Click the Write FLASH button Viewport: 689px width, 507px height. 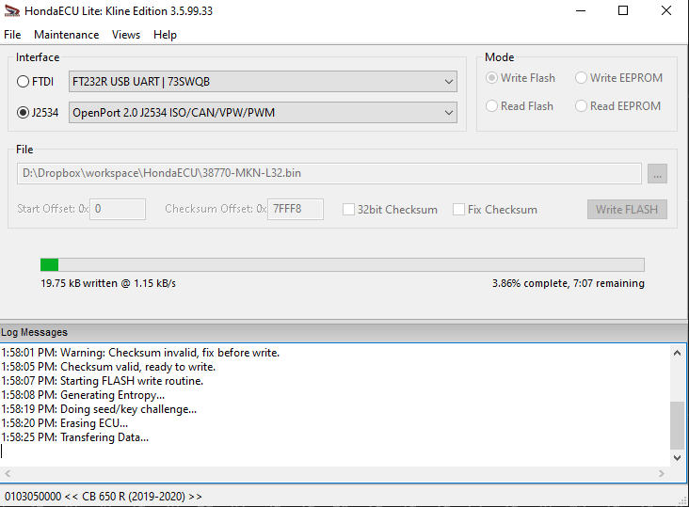click(x=627, y=210)
